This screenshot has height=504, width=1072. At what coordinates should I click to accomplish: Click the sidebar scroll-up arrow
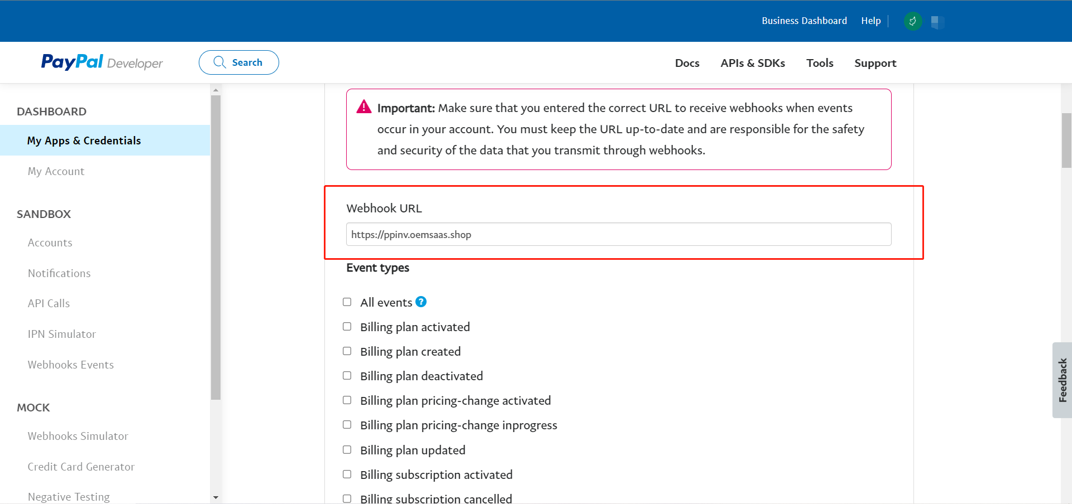click(216, 90)
